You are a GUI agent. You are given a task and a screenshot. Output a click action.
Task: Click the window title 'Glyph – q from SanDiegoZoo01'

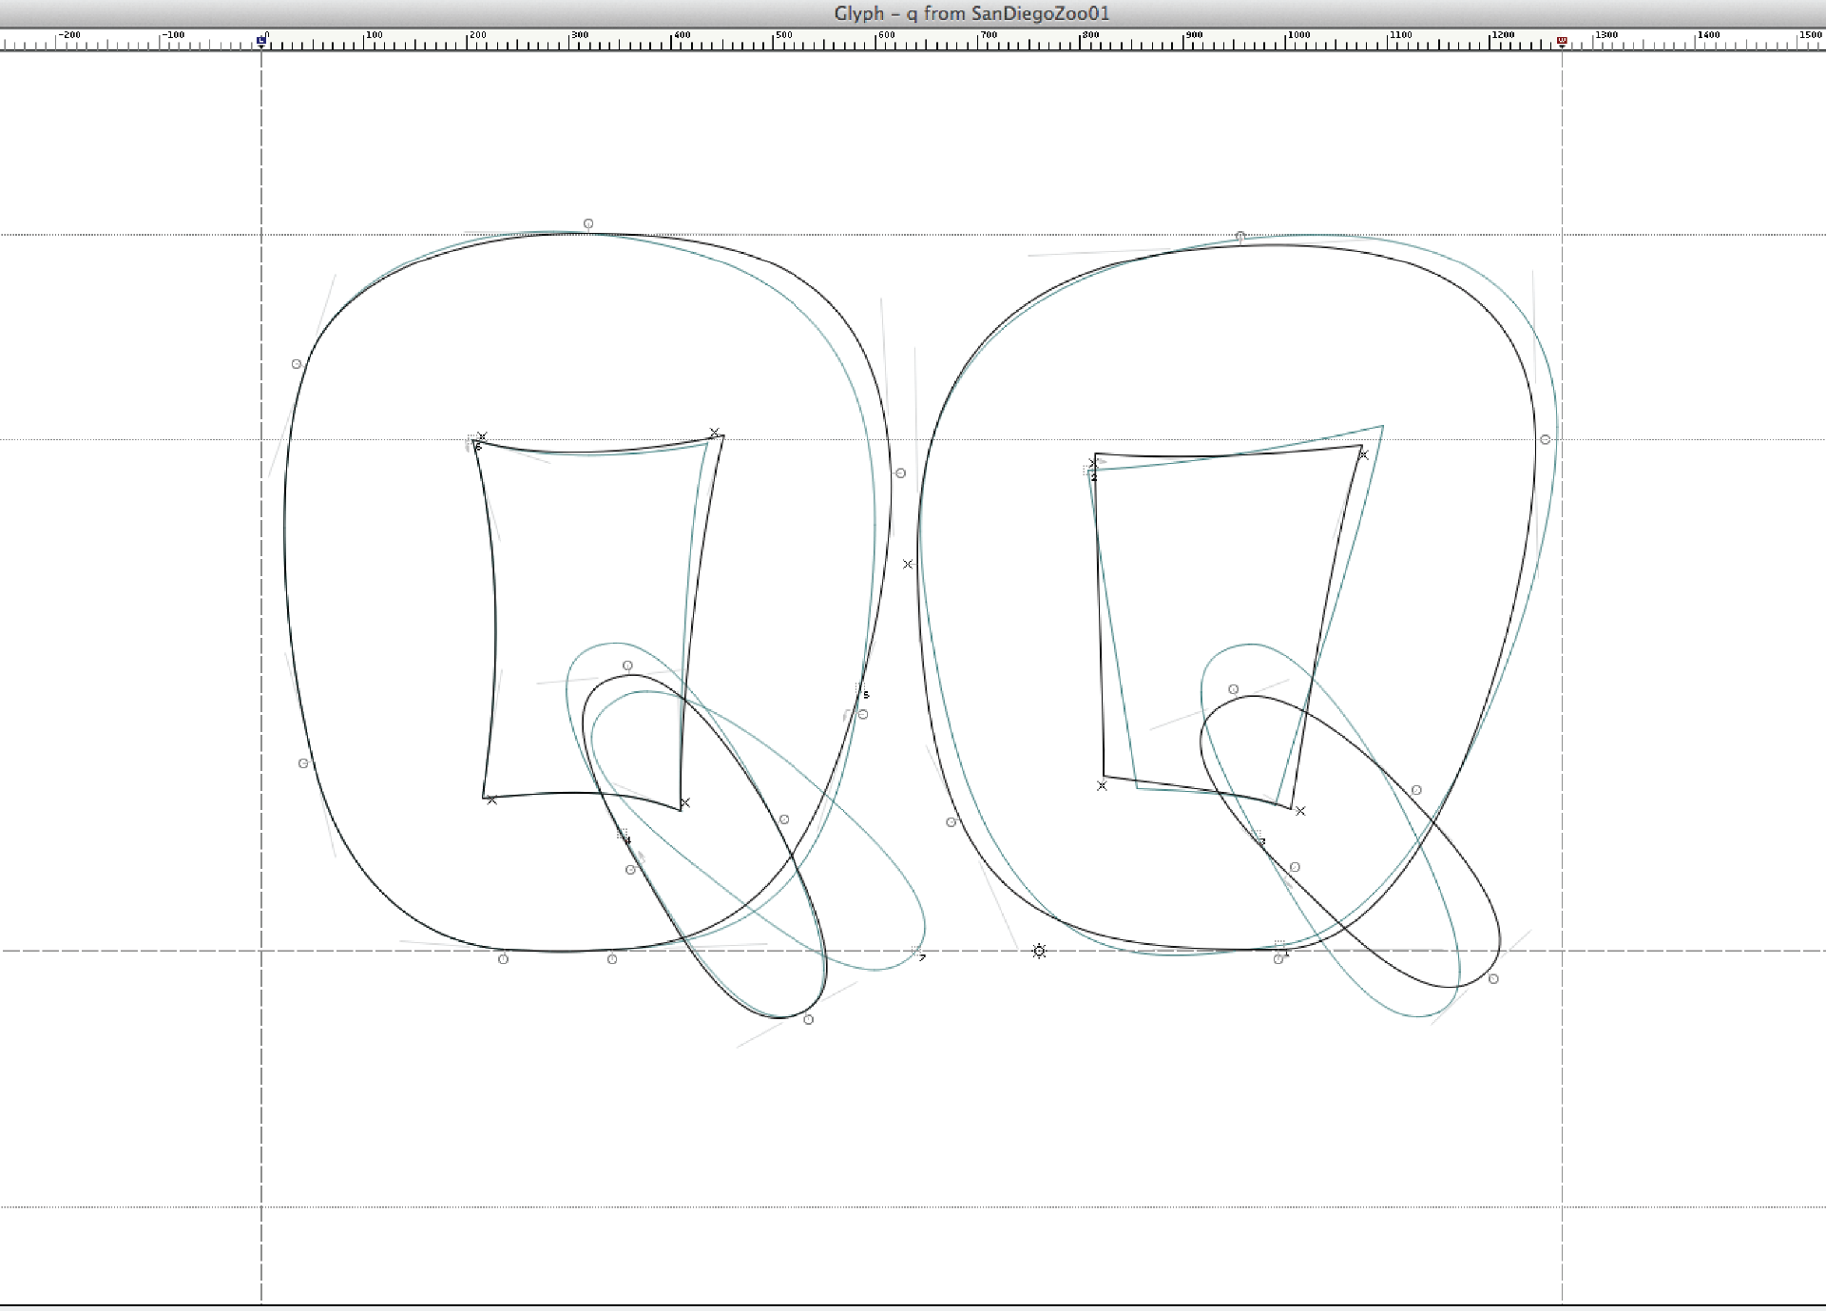[971, 13]
